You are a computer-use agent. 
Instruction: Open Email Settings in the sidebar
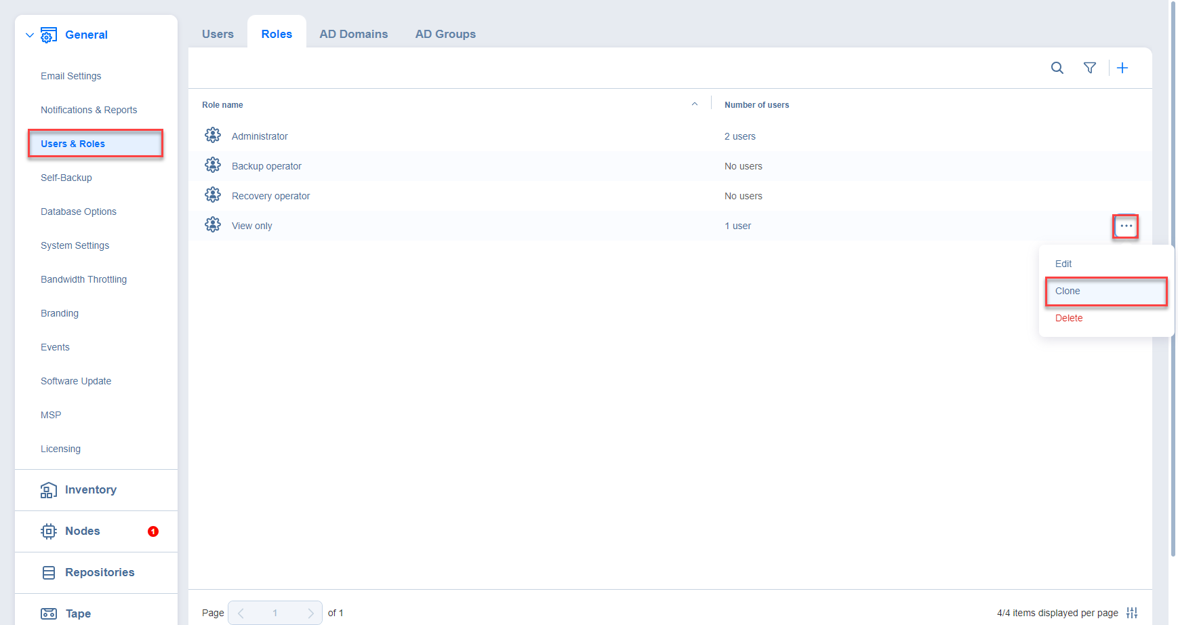[70, 76]
